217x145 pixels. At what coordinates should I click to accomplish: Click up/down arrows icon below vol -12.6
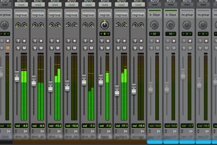click(x=67, y=131)
